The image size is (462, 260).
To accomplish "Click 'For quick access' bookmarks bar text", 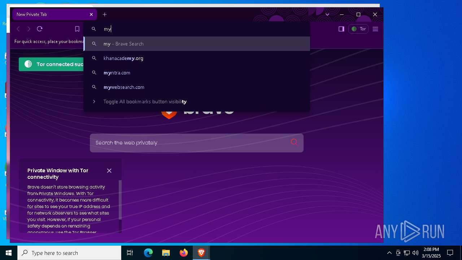I will click(49, 42).
